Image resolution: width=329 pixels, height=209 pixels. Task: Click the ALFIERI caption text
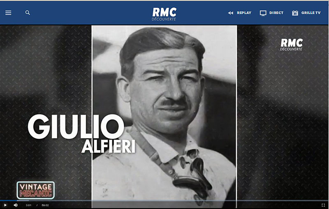pos(108,147)
